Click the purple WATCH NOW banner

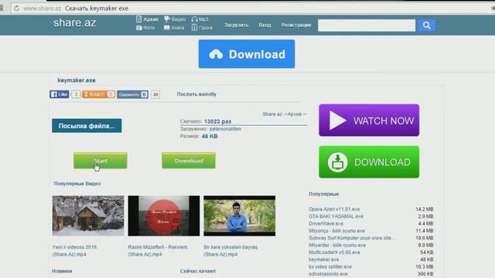point(369,120)
